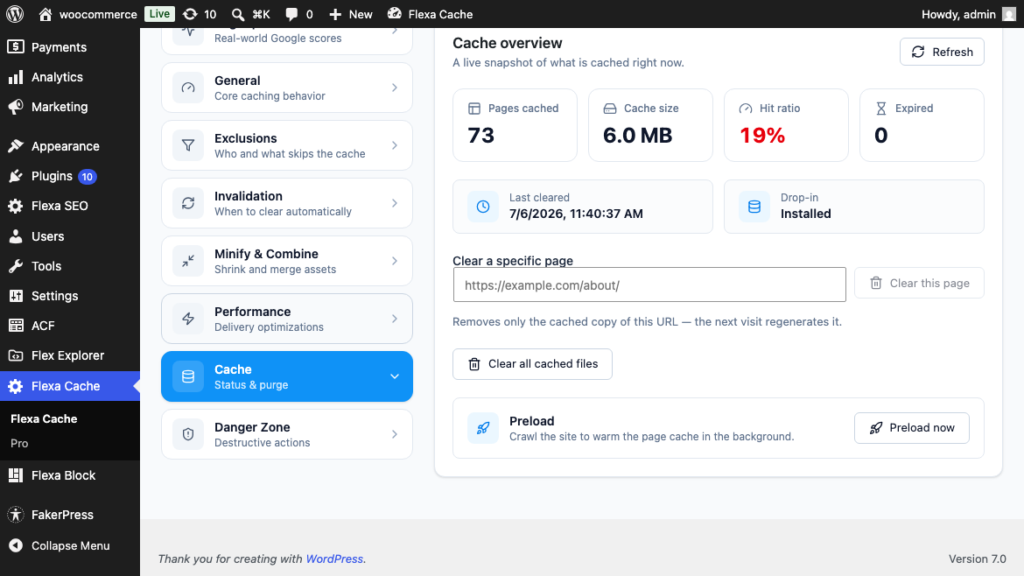Click the Exclusions funnel icon
The height and width of the screenshot is (576, 1024).
click(188, 145)
